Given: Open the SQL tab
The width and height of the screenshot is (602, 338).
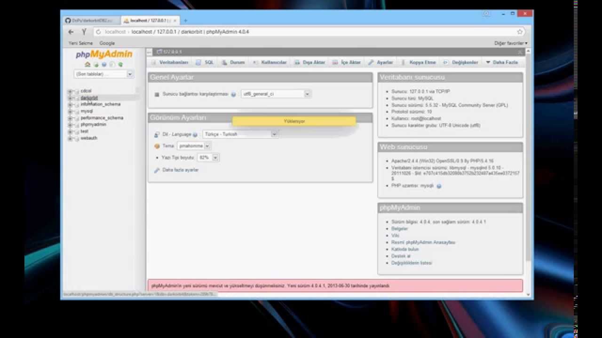Looking at the screenshot, I should pos(205,62).
